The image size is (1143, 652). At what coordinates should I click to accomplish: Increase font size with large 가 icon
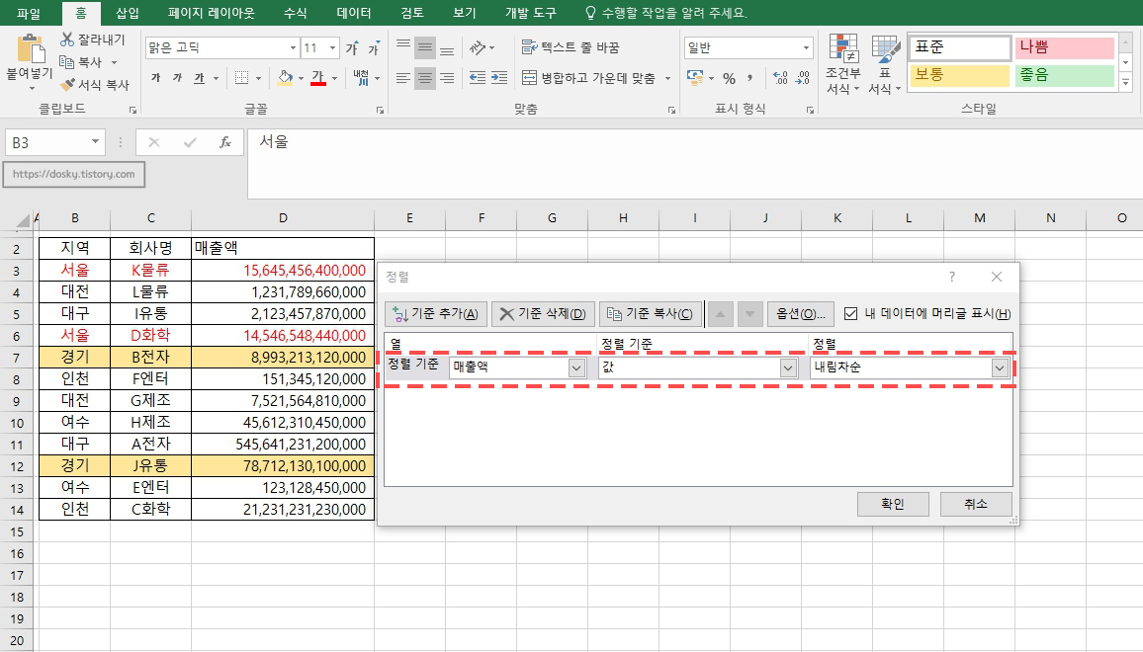[x=352, y=48]
